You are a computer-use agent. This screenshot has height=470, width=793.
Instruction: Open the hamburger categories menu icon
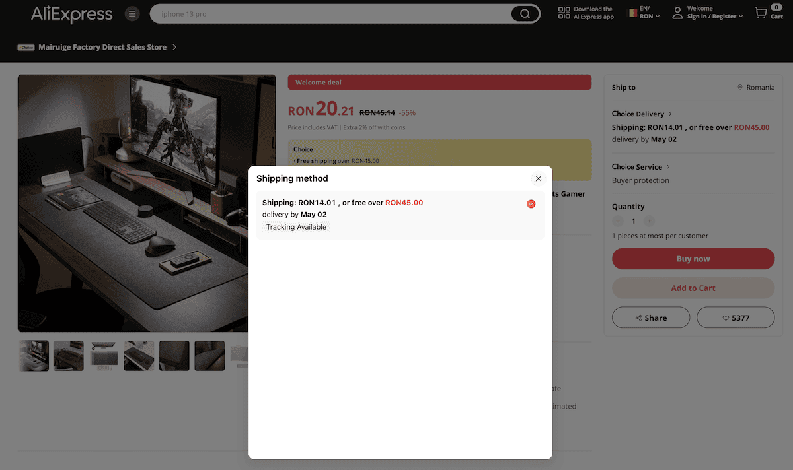click(132, 14)
